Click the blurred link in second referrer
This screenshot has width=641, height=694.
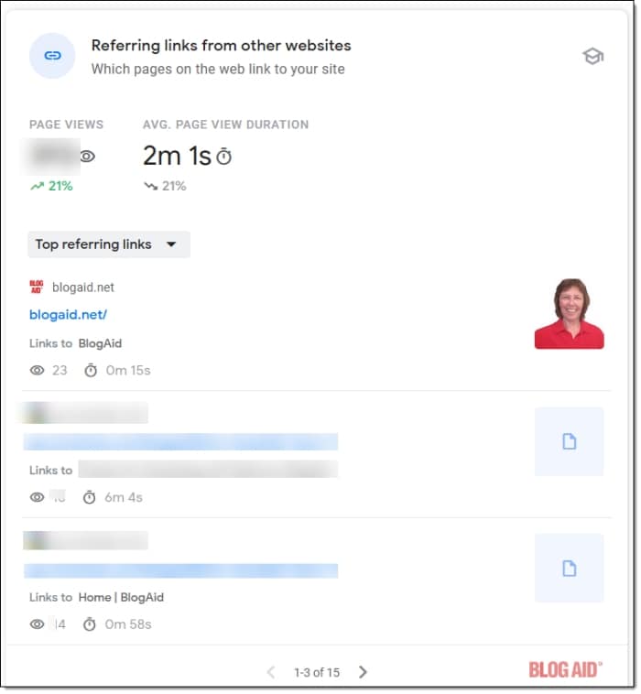[x=180, y=442]
